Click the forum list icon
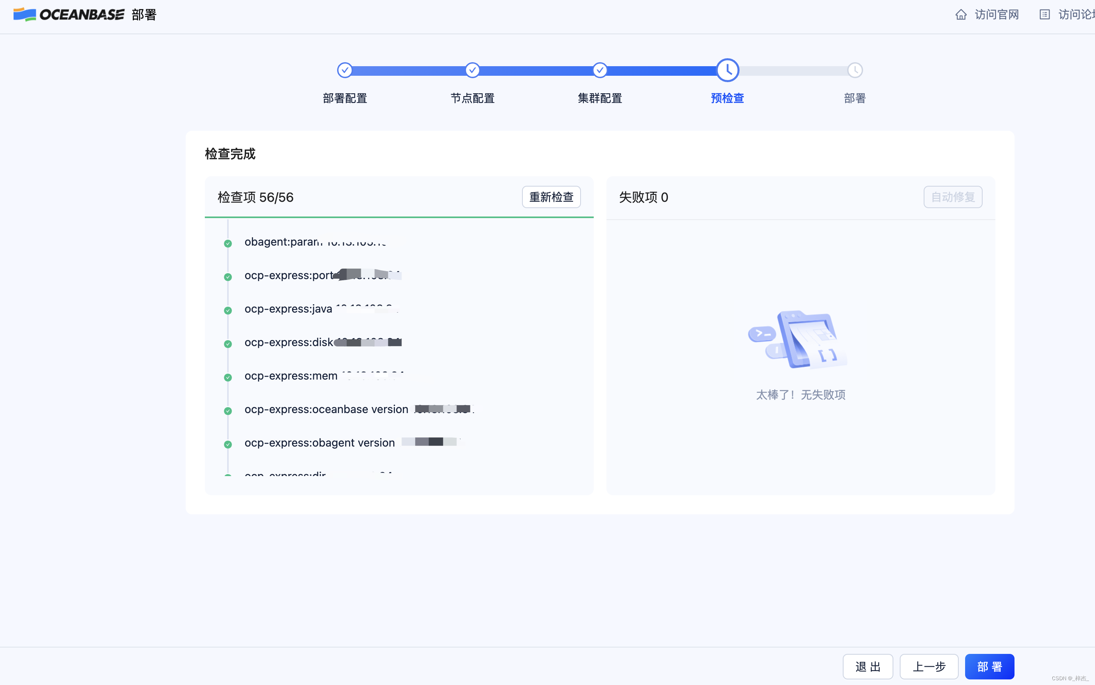This screenshot has height=685, width=1095. 1044,14
